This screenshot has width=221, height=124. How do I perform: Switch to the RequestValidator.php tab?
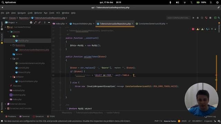(x=82, y=24)
